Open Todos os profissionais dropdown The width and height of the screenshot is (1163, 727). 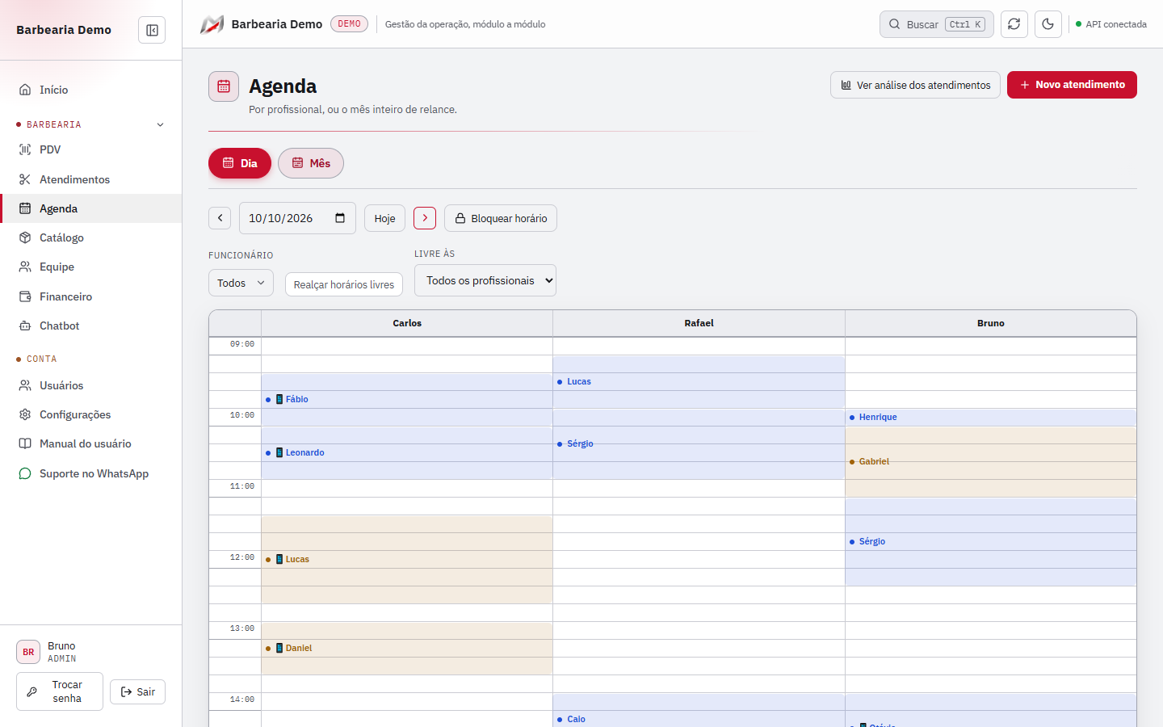(x=485, y=280)
